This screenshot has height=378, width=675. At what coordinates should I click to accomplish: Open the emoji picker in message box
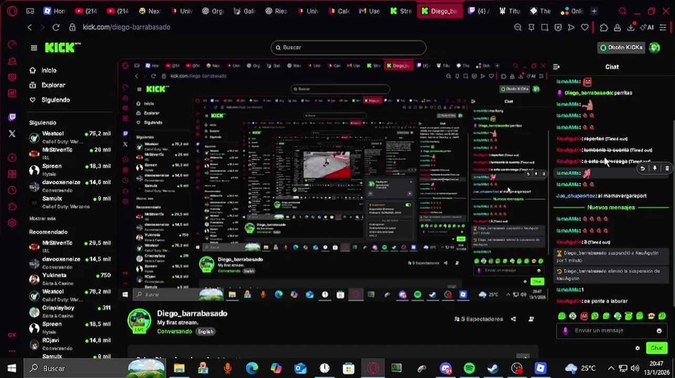659,331
